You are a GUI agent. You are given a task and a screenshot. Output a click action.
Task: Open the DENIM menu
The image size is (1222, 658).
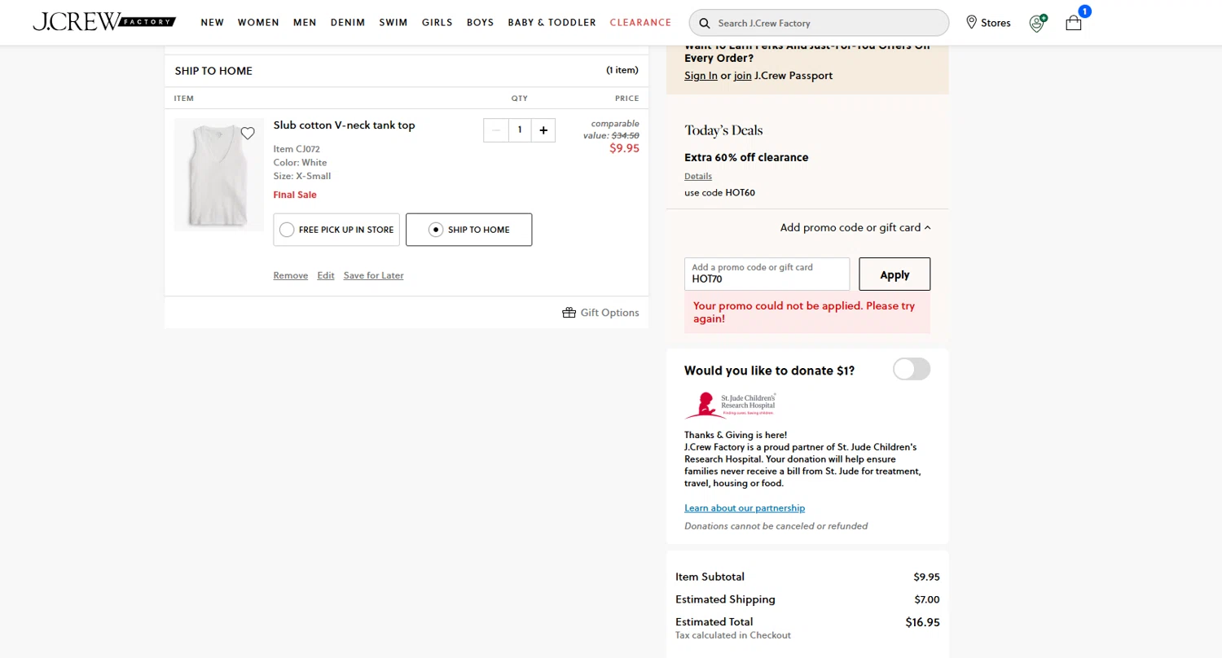348,23
